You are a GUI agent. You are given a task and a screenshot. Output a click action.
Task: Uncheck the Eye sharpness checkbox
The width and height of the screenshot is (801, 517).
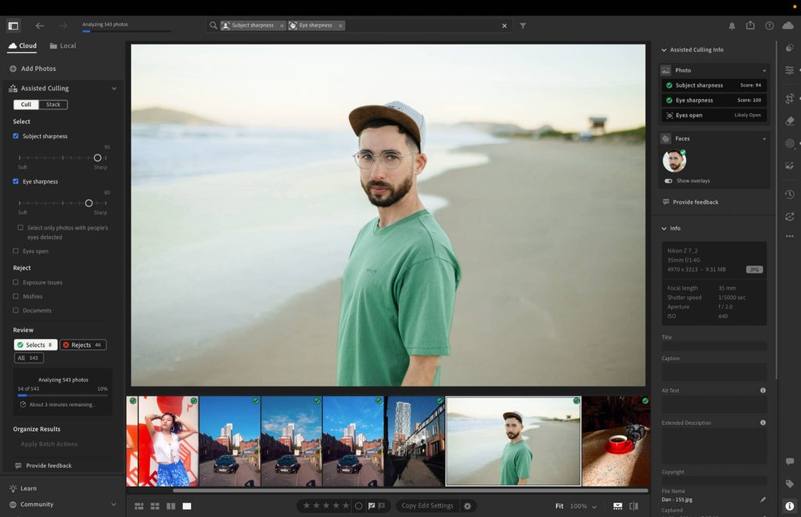16,181
